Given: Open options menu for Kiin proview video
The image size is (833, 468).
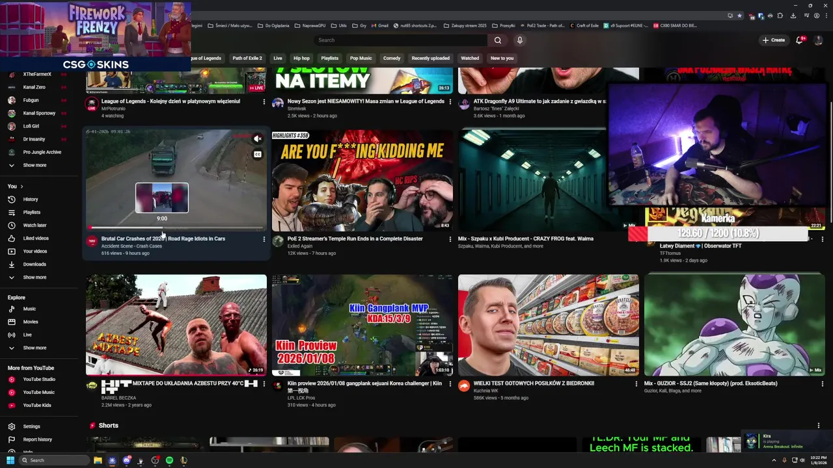Looking at the screenshot, I should 450,383.
